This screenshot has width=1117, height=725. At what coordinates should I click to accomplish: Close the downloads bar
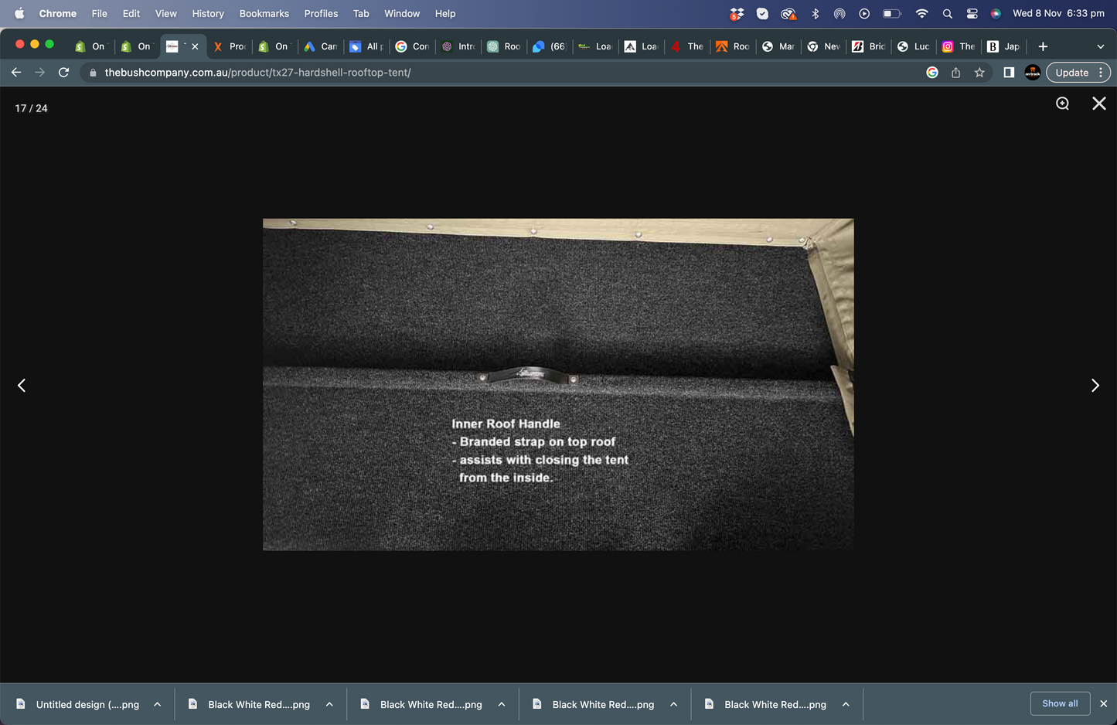(x=1103, y=703)
